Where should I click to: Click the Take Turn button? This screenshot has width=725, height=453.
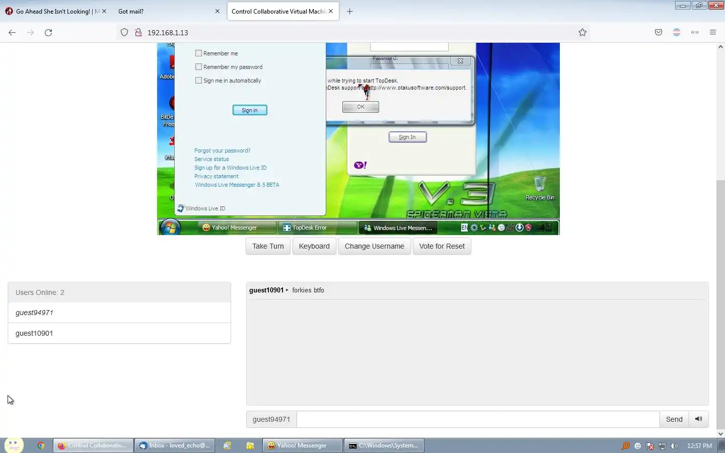click(x=268, y=246)
